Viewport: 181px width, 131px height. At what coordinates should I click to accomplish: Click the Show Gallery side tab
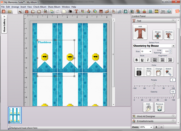pyautogui.click(x=5, y=24)
